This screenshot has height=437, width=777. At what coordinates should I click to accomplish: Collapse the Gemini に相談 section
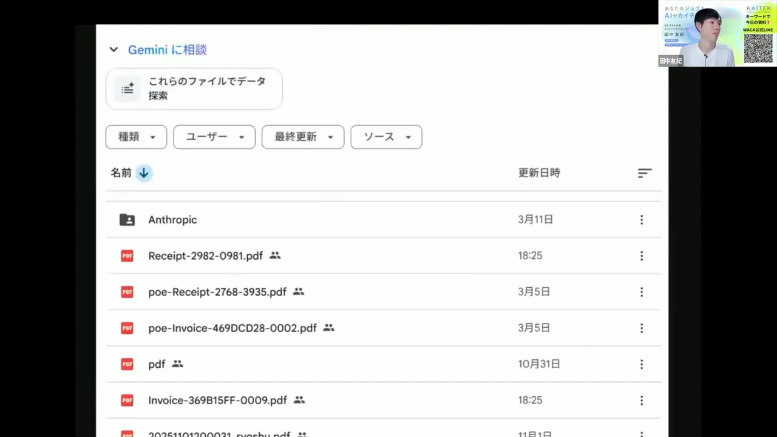(114, 50)
